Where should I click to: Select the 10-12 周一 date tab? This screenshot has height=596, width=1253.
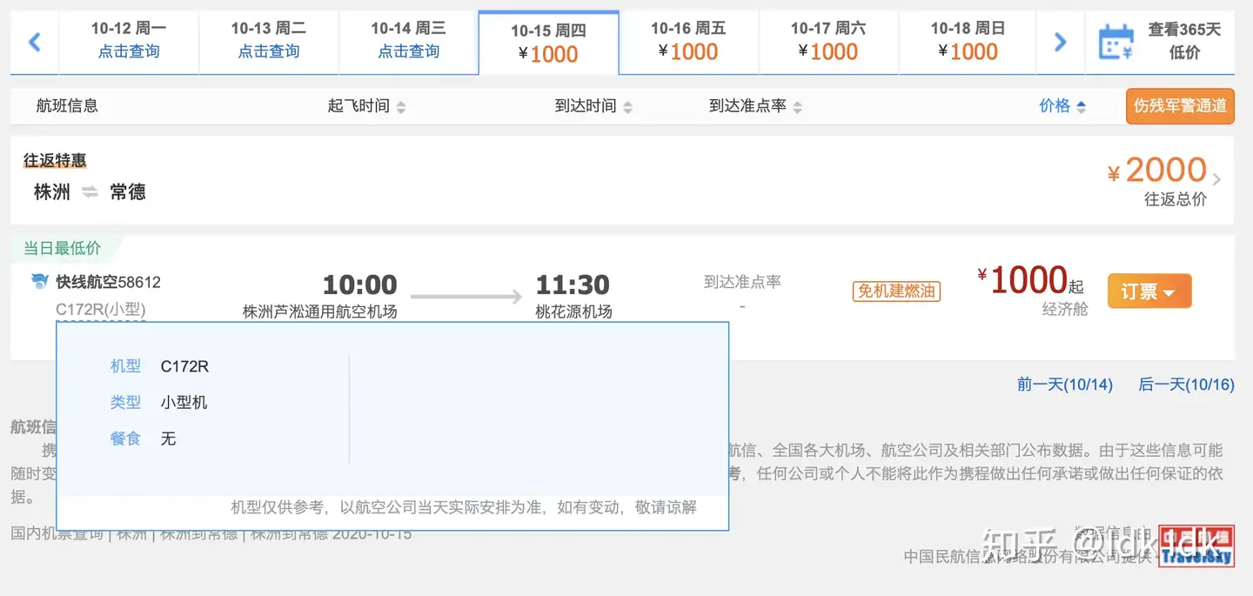tap(129, 41)
